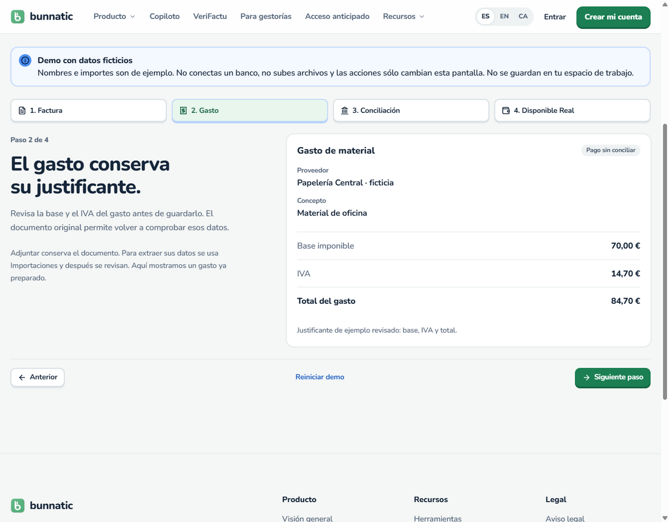Click the Paso 2 de 4 label
Screen dimensions: 669x522
29,140
